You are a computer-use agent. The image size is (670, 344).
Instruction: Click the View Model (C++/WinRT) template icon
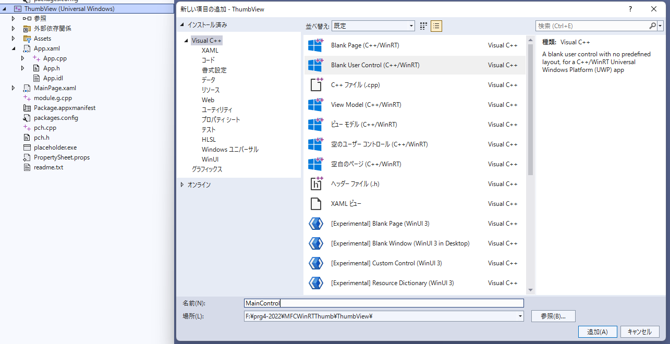[315, 105]
